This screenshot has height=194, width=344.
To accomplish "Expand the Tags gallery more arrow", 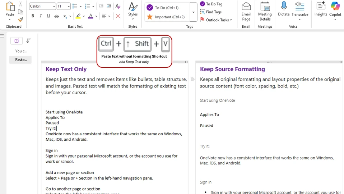I will coord(193,12).
